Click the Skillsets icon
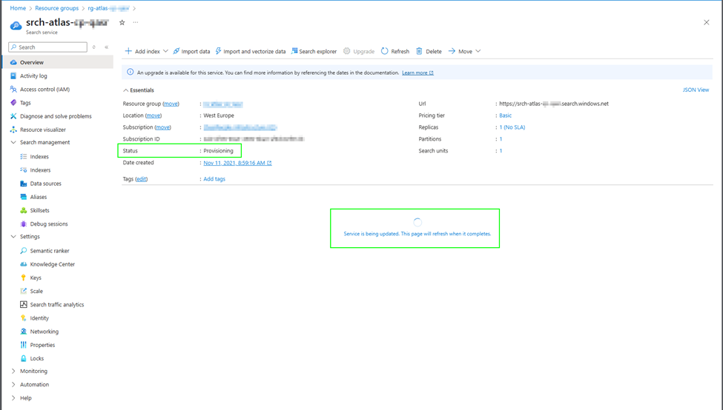723x410 pixels. point(24,210)
